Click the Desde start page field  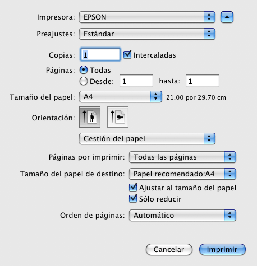(136, 81)
